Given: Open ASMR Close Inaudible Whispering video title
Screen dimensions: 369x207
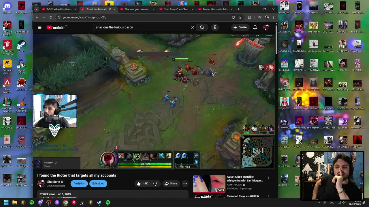Looking at the screenshot, I should tap(245, 179).
